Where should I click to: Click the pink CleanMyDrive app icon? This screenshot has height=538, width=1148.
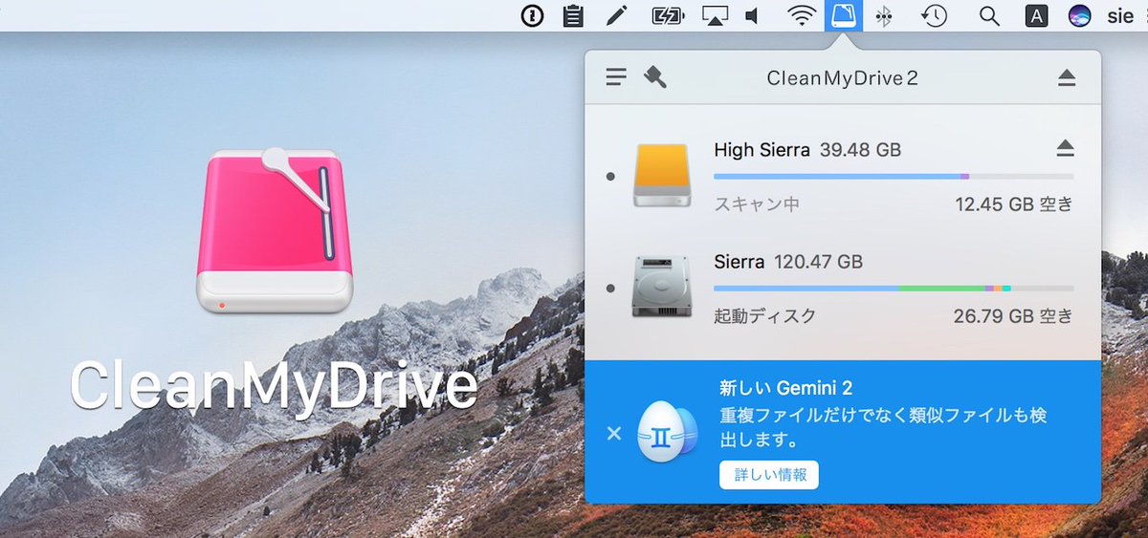[276, 230]
